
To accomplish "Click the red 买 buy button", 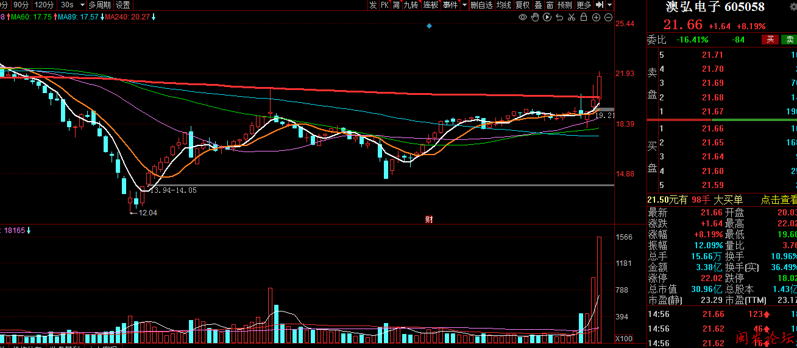I will [x=770, y=40].
